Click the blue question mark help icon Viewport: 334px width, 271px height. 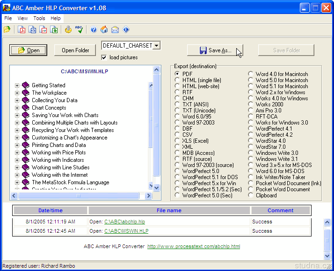[x=94, y=30]
